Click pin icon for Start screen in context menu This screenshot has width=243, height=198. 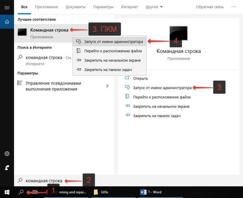click(x=79, y=60)
